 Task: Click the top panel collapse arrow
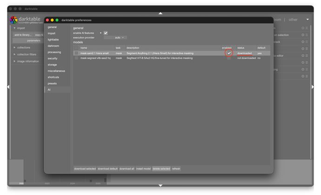pyautogui.click(x=160, y=13)
